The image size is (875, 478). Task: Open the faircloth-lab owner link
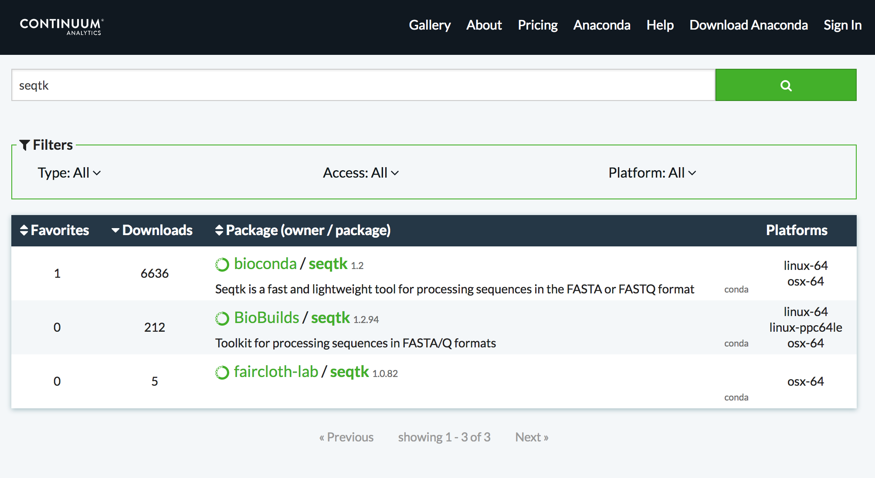(x=276, y=372)
